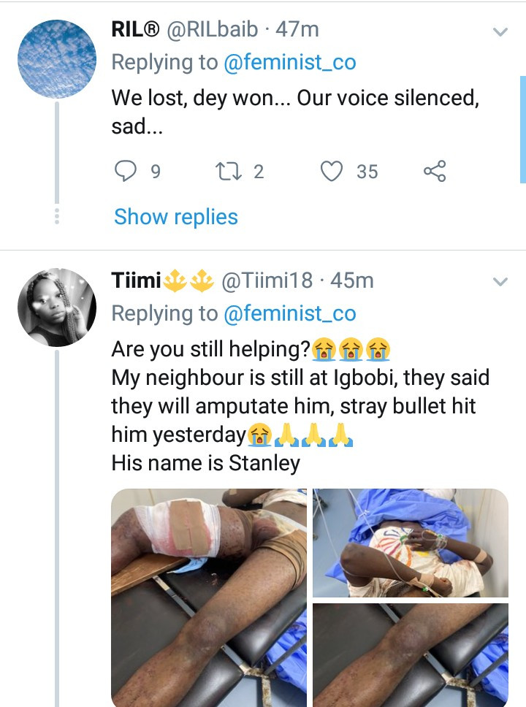Open Tiimi's profile avatar
Viewport: 526px width, 707px height.
pos(57,307)
